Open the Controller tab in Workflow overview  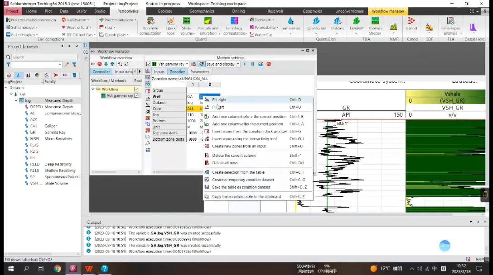(101, 71)
